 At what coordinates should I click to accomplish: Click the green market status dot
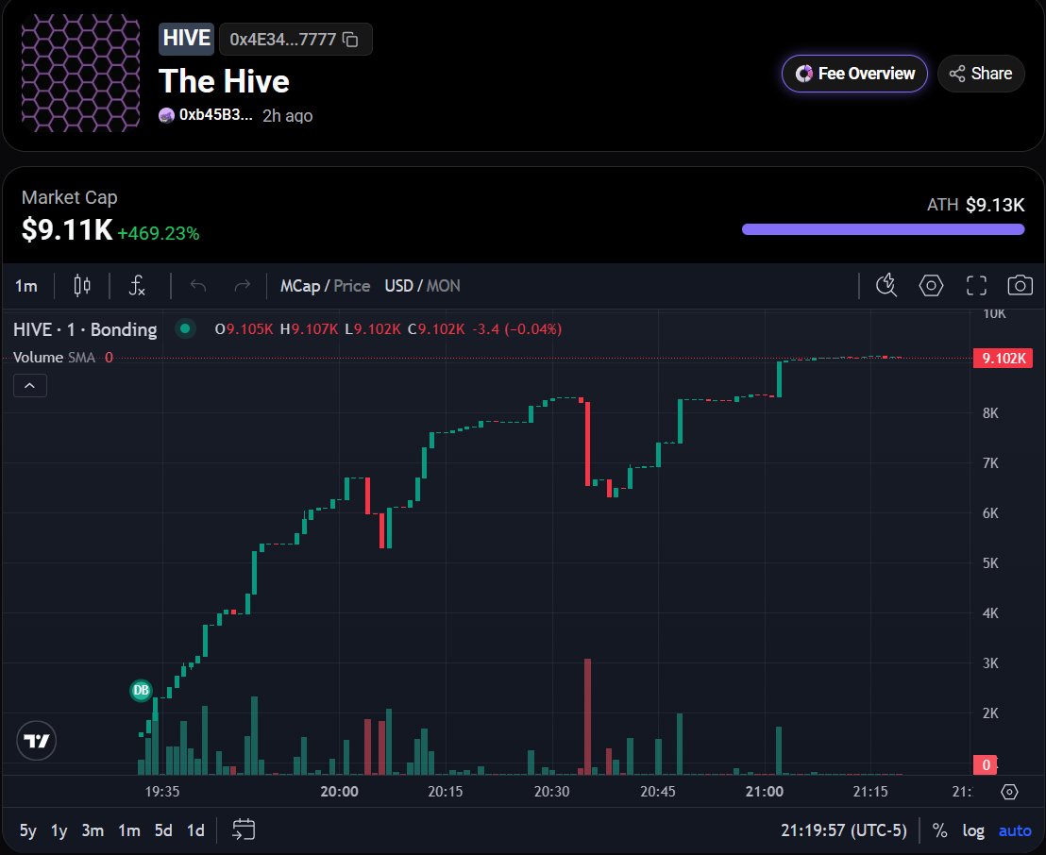coord(185,328)
